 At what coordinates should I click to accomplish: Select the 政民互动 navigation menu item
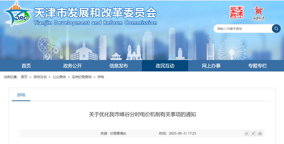click(165, 66)
